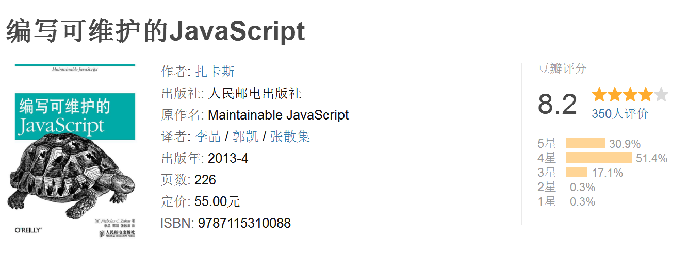The image size is (688, 255).
Task: Click the 3星 rating bar
Action: click(577, 172)
